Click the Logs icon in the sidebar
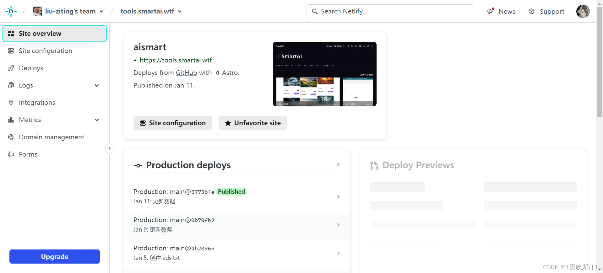The height and width of the screenshot is (273, 603). pyautogui.click(x=11, y=85)
